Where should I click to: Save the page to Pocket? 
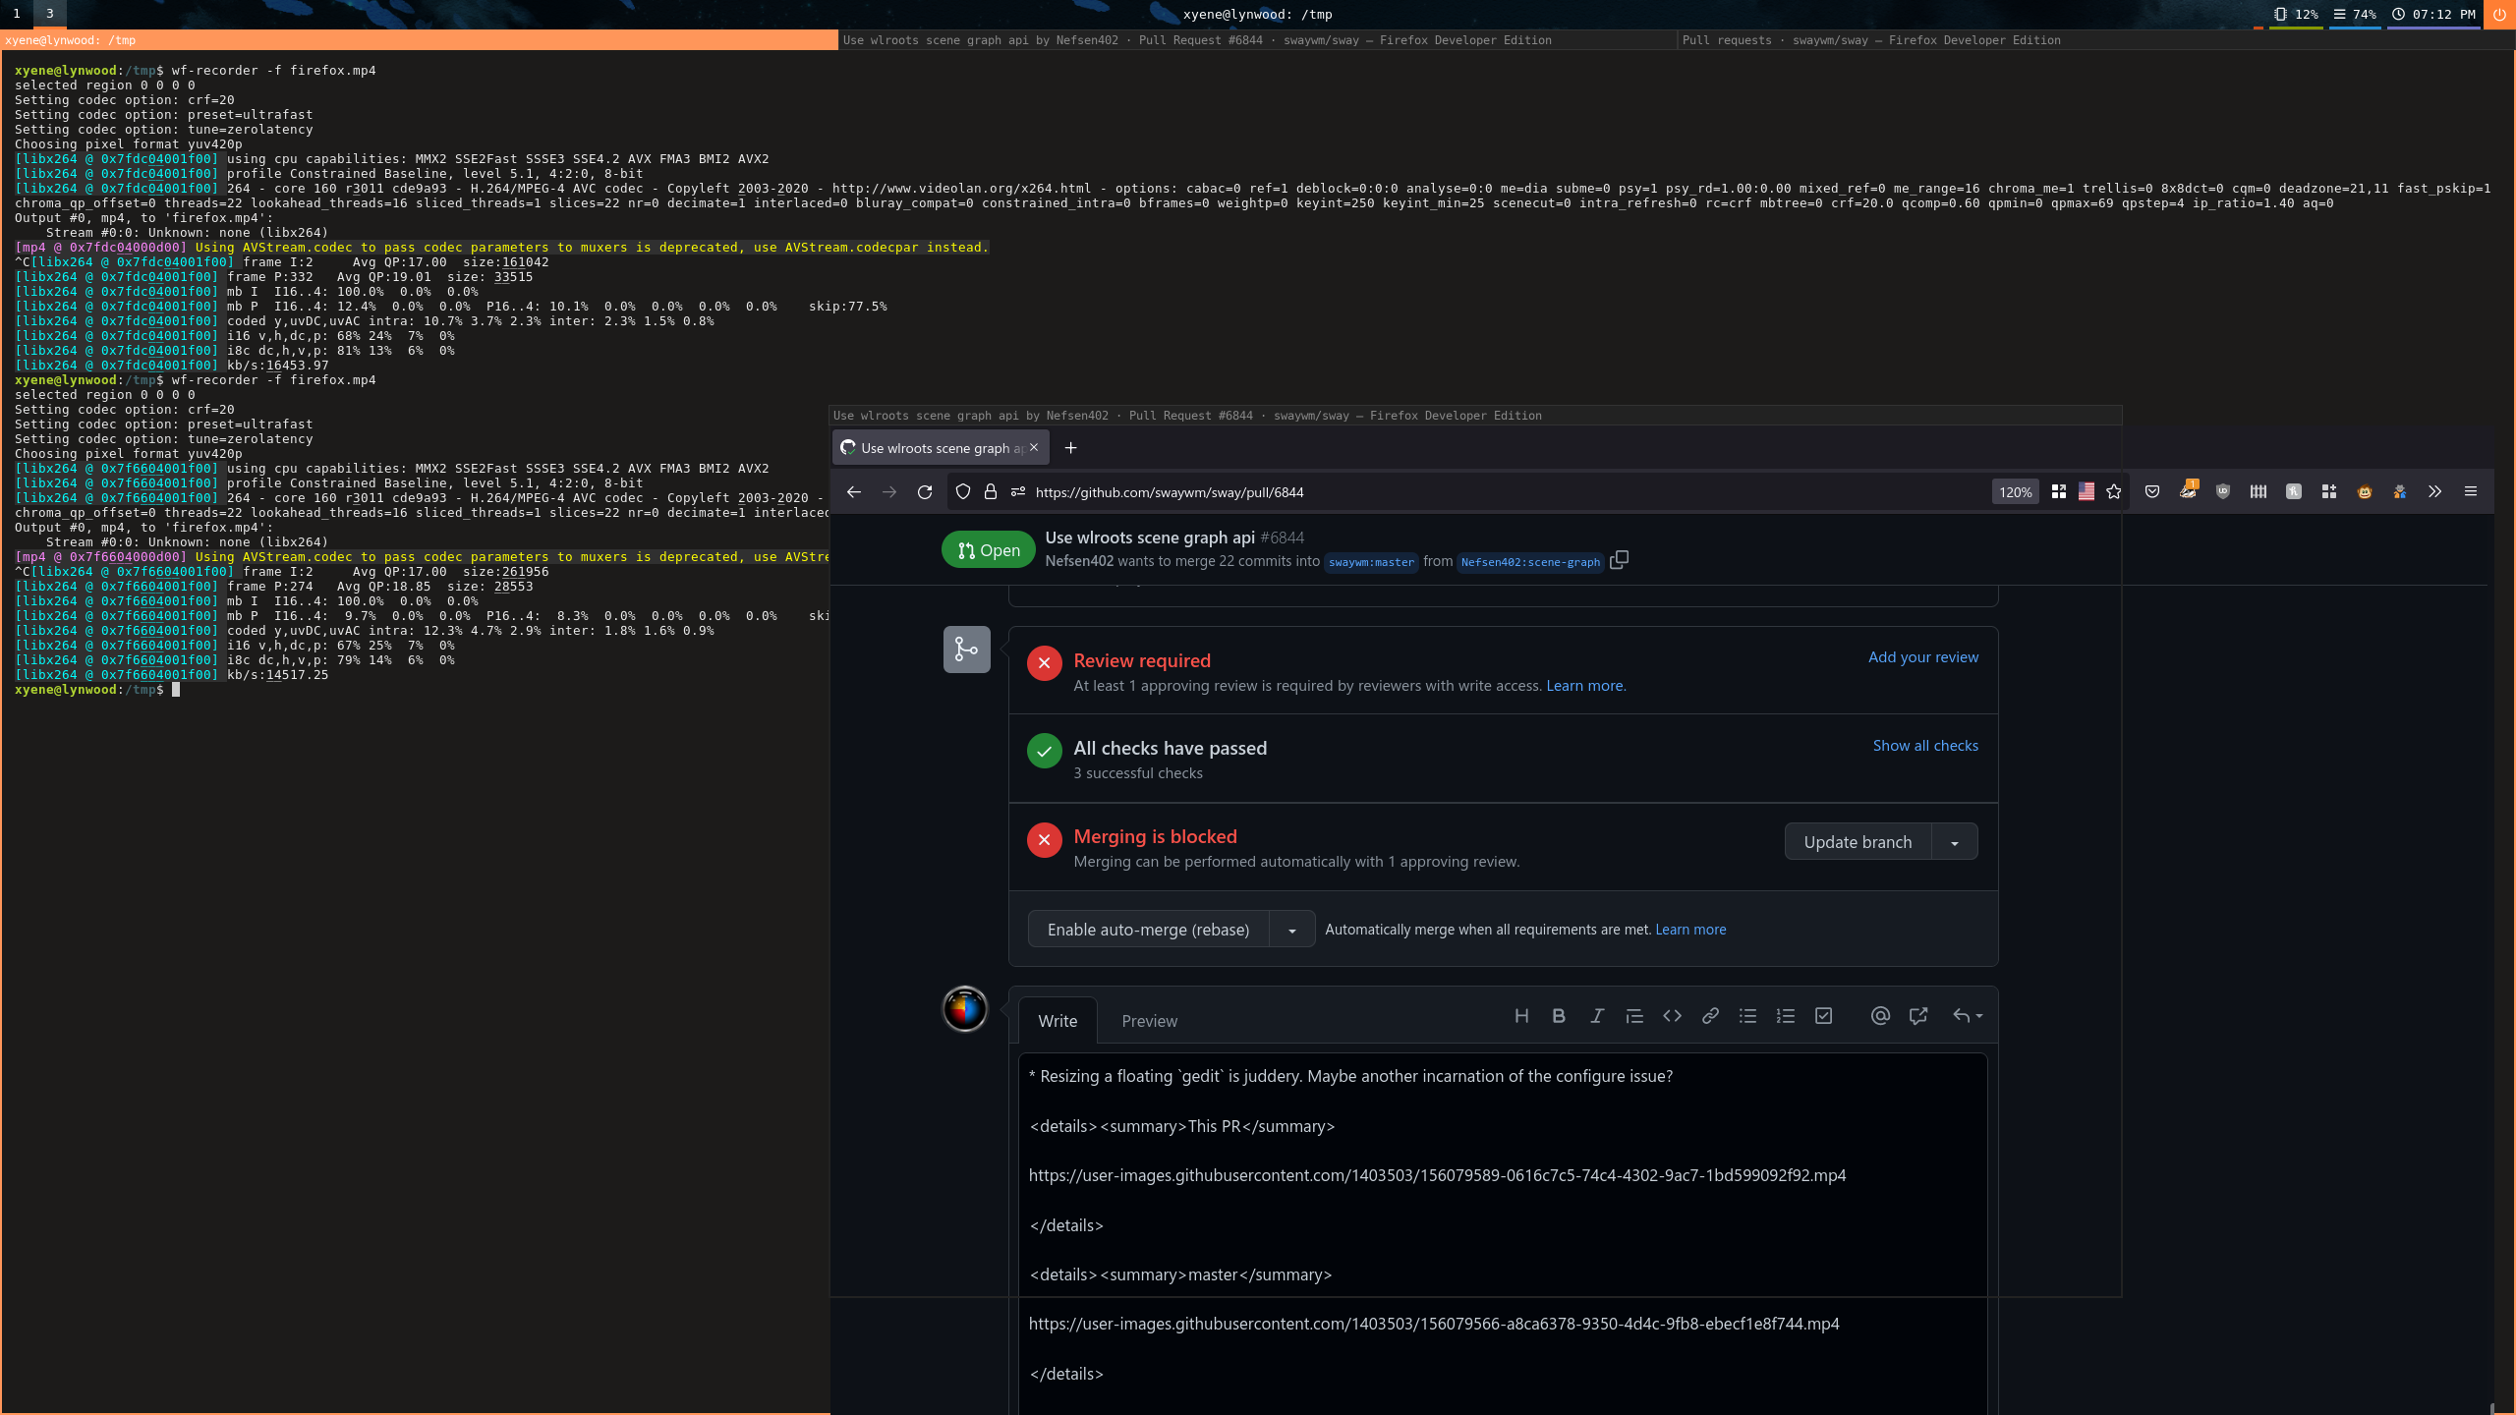coord(2152,492)
